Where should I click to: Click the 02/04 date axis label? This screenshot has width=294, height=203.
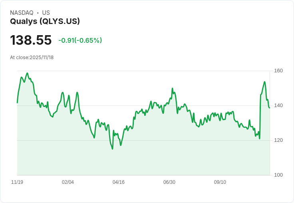[68, 182]
